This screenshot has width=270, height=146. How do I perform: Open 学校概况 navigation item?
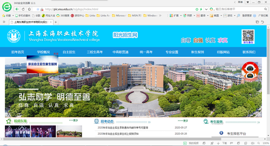point(43,52)
